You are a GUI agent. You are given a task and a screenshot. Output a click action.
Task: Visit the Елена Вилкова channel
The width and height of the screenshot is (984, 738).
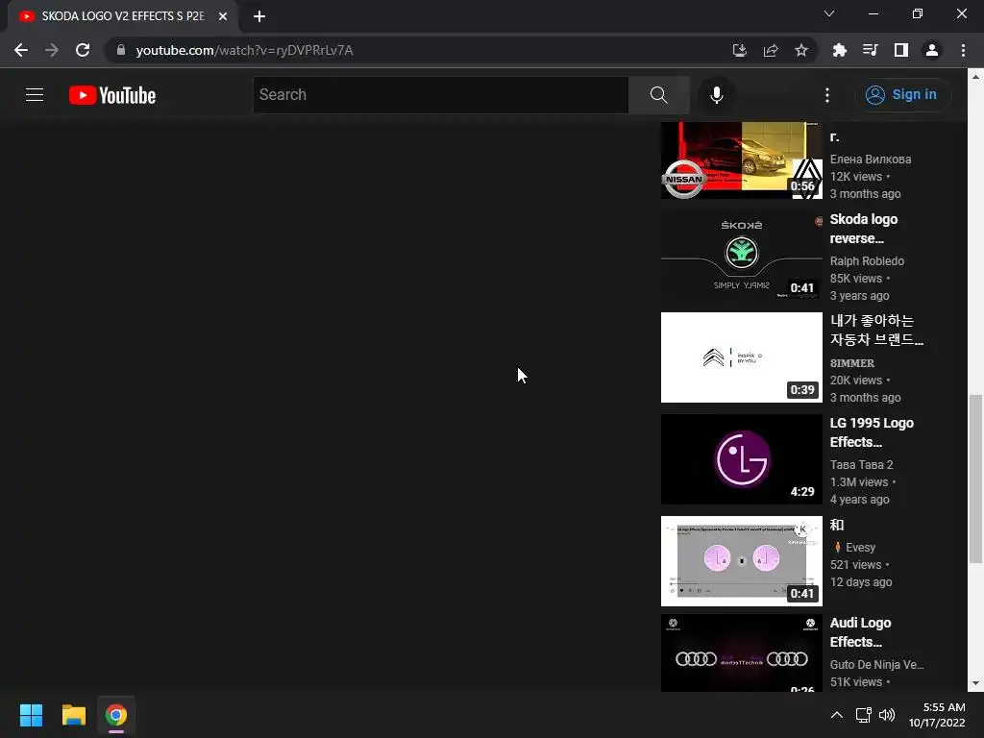coord(871,160)
